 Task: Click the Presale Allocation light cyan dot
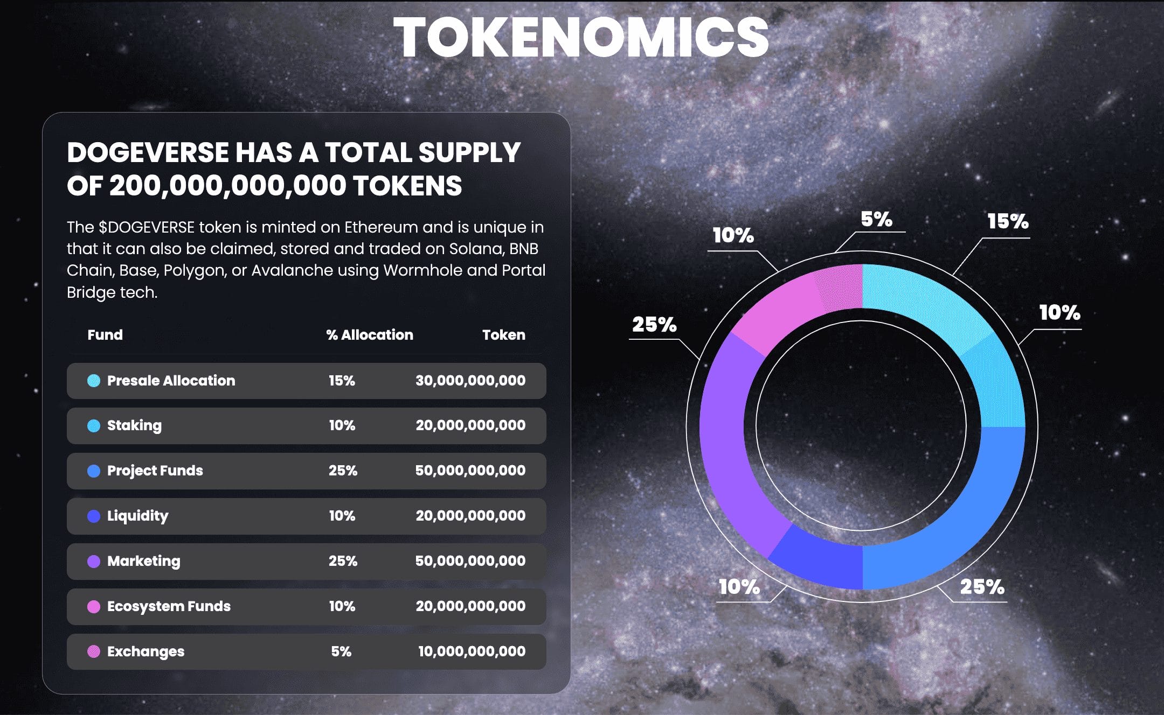pos(94,381)
